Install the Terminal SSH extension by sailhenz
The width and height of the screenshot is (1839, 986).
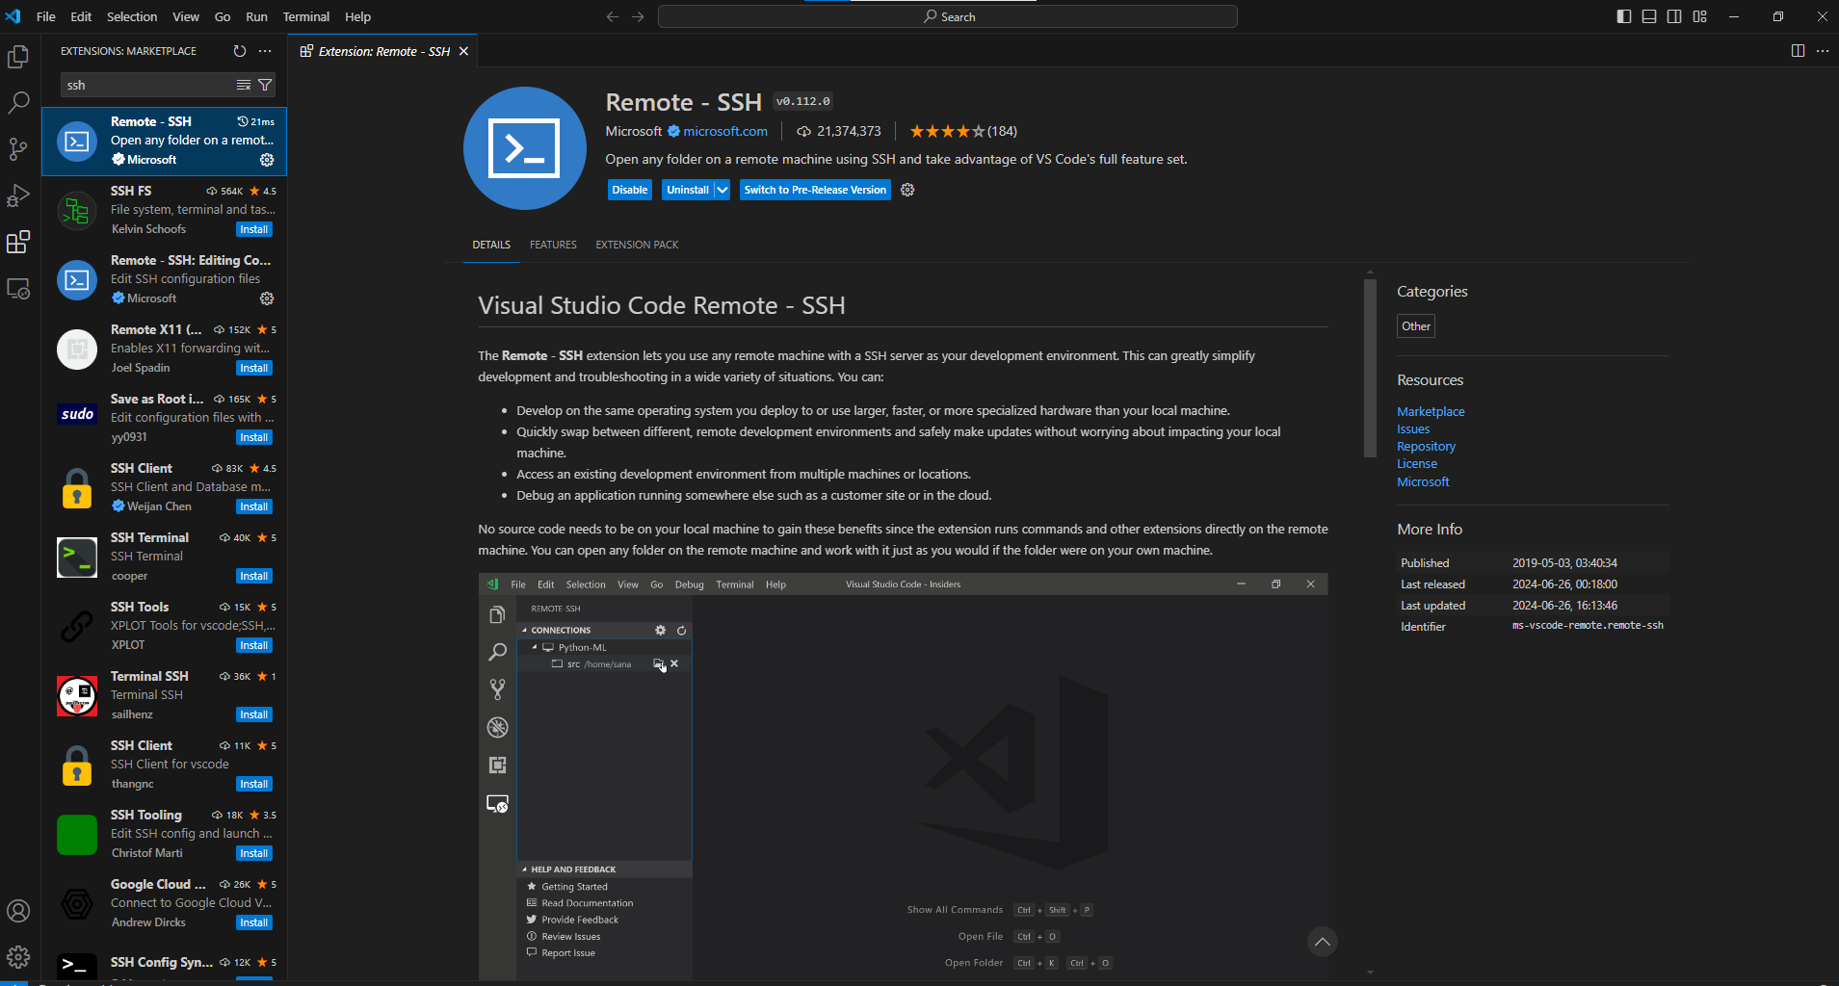(x=254, y=714)
